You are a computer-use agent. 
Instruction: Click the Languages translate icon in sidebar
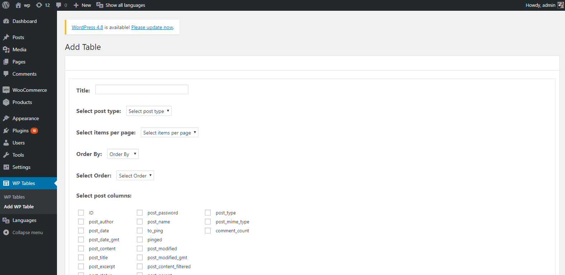coord(6,220)
